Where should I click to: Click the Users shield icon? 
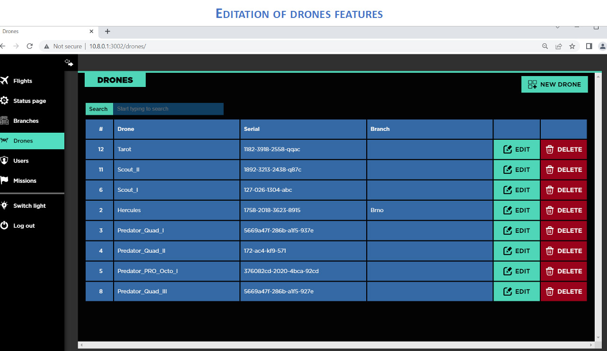[5, 161]
